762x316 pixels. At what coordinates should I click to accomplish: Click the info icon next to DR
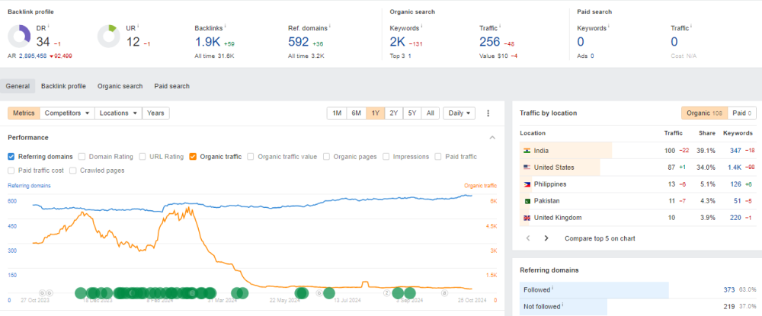[x=50, y=27]
